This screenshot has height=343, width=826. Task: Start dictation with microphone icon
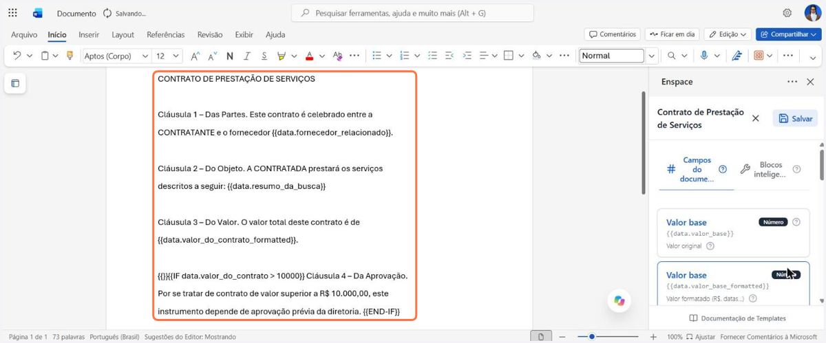[x=703, y=56]
